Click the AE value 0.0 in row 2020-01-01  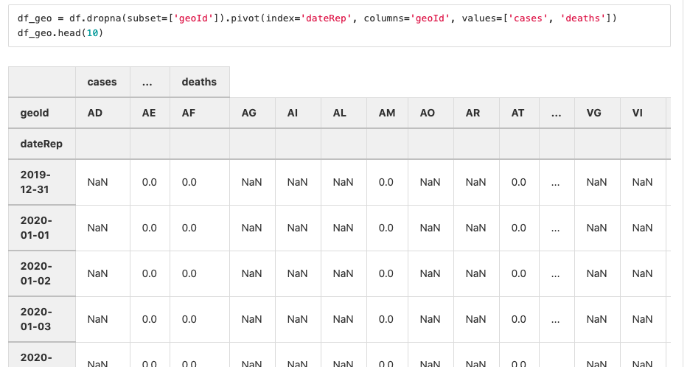[150, 228]
